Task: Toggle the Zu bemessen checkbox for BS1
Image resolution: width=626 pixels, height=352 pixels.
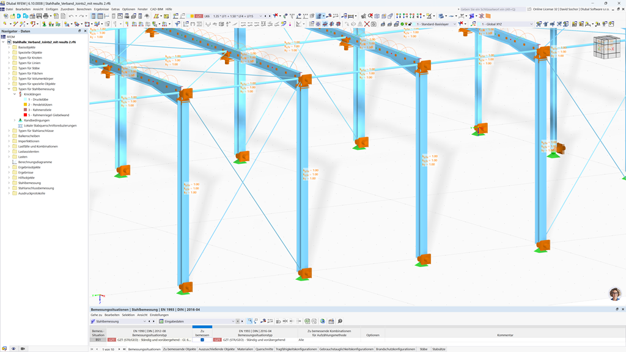Action: (x=202, y=340)
